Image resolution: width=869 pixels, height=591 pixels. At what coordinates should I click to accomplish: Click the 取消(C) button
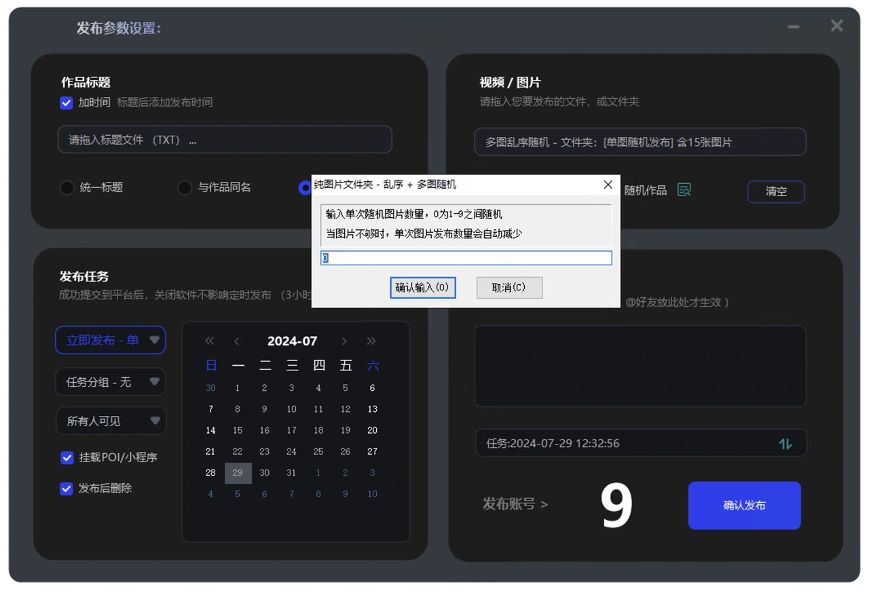click(x=509, y=288)
